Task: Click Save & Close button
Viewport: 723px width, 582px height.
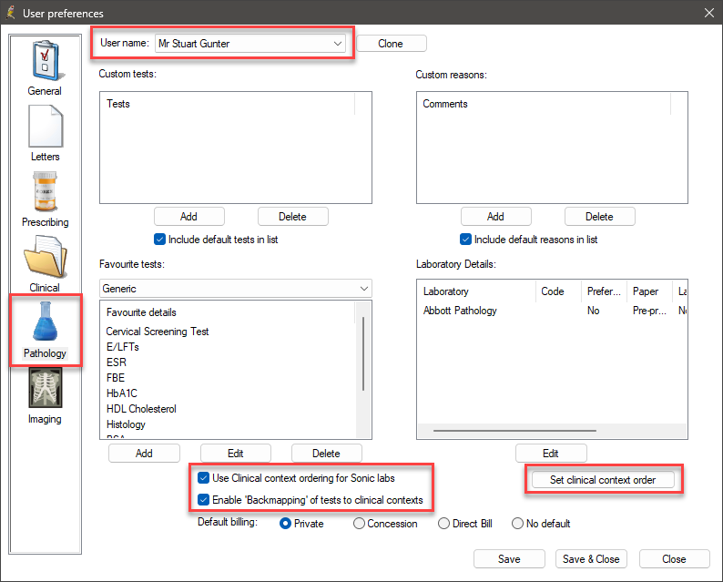Action: pyautogui.click(x=591, y=559)
